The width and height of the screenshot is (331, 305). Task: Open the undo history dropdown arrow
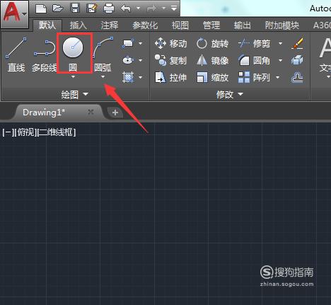pyautogui.click(x=139, y=8)
